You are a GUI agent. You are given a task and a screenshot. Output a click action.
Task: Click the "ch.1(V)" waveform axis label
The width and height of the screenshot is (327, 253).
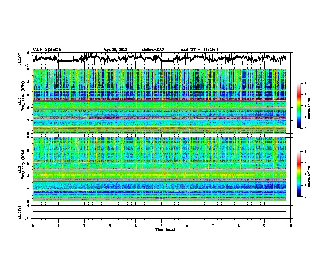pos(20,59)
